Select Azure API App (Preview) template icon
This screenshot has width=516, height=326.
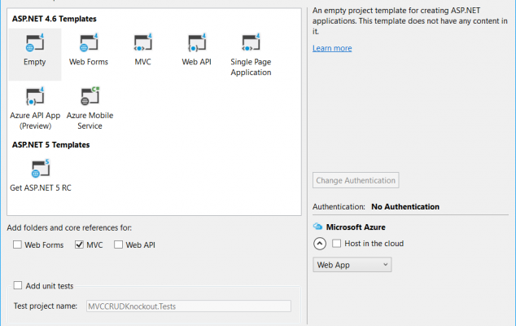click(x=35, y=96)
